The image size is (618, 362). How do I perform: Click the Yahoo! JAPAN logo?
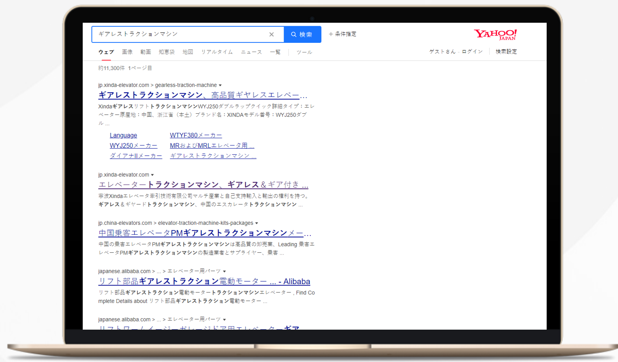(495, 34)
